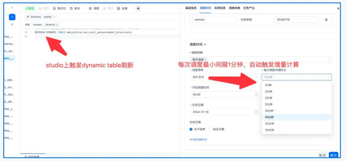Switch to the 调度依赖 tab

click(234, 8)
